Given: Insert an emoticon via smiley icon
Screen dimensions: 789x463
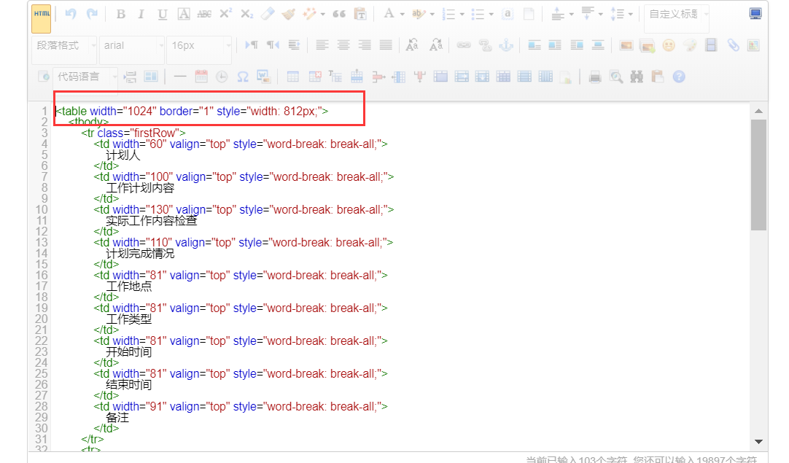Looking at the screenshot, I should (x=669, y=45).
